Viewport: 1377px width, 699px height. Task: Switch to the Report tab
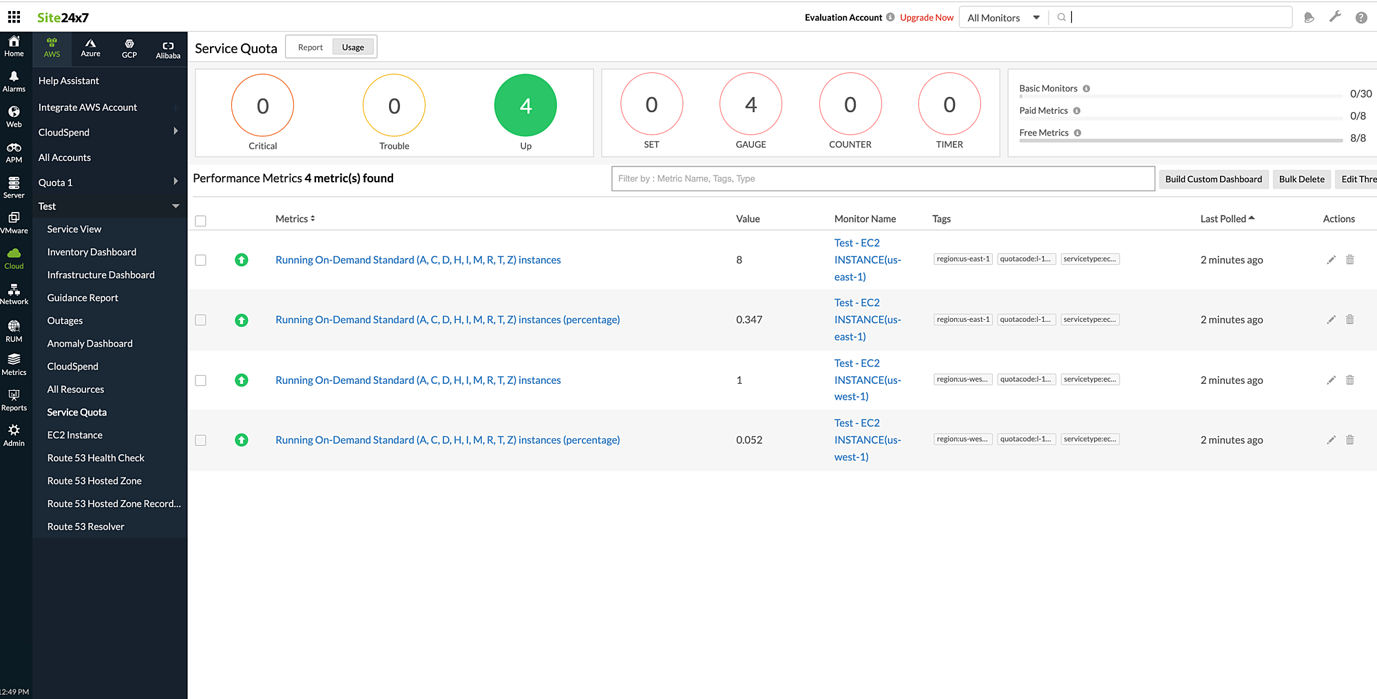(x=310, y=47)
